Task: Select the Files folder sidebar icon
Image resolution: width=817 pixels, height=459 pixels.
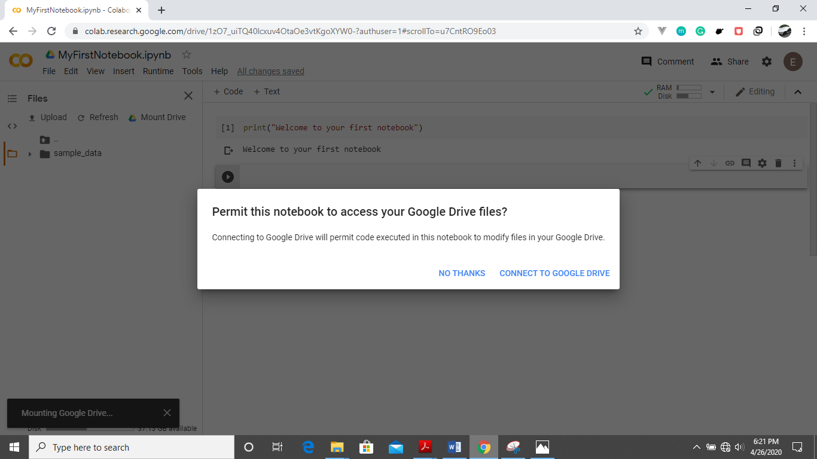Action: click(12, 154)
